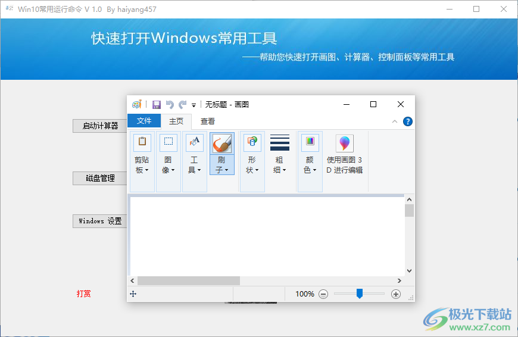Click the 形状 shapes icon
518x337 pixels.
[252, 142]
